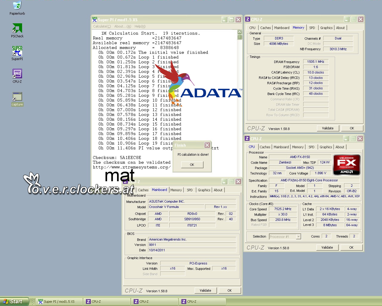Click CAS# Latency 10.0 clocks value

click(x=316, y=72)
